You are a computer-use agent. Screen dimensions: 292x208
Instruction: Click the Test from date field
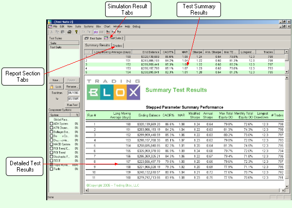click(73, 93)
